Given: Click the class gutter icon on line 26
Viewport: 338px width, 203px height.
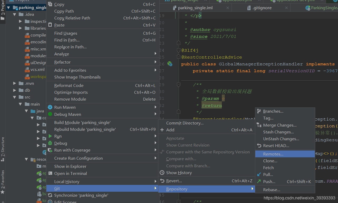Looking at the screenshot, I should pyautogui.click(x=170, y=64).
